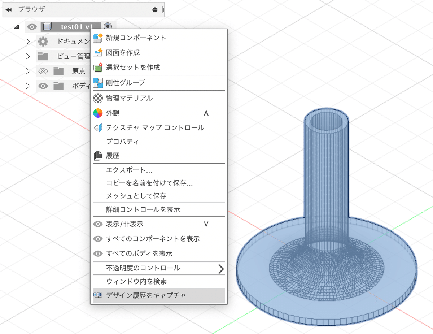Click the round minus button on browser header
This screenshot has height=334, width=433.
click(155, 10)
